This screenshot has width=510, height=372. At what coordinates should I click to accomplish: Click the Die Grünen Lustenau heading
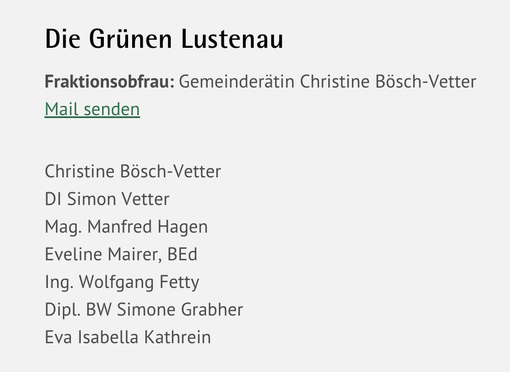(x=164, y=39)
